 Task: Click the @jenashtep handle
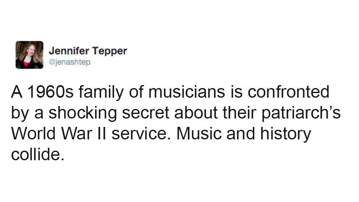click(x=70, y=62)
